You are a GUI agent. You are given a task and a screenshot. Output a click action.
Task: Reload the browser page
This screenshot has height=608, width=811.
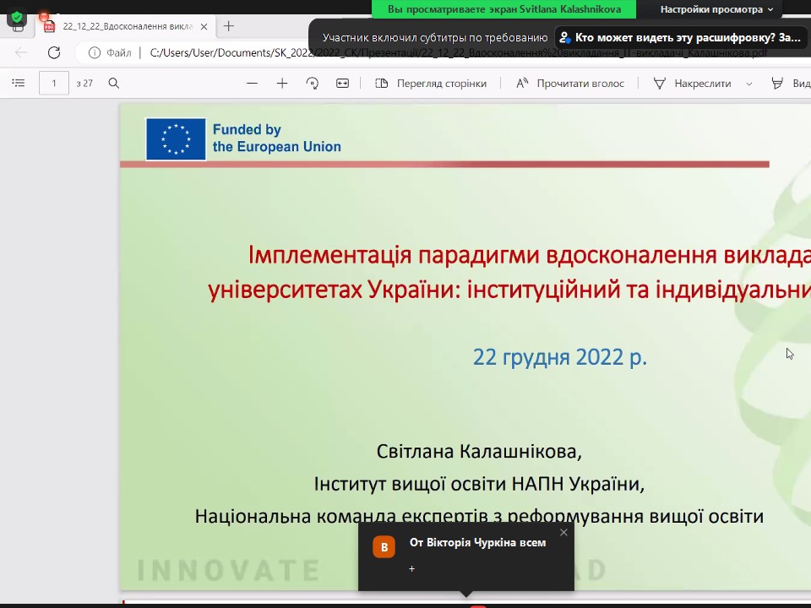(x=54, y=52)
